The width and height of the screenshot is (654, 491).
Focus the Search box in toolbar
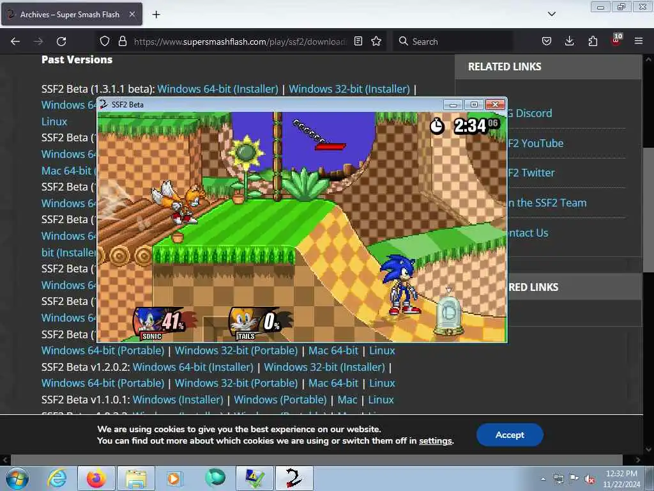pyautogui.click(x=453, y=42)
